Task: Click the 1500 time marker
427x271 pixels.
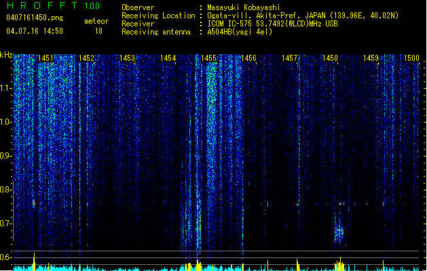Action: point(411,58)
